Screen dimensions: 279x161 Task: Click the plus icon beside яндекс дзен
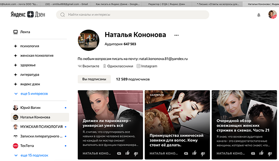pos(15,84)
